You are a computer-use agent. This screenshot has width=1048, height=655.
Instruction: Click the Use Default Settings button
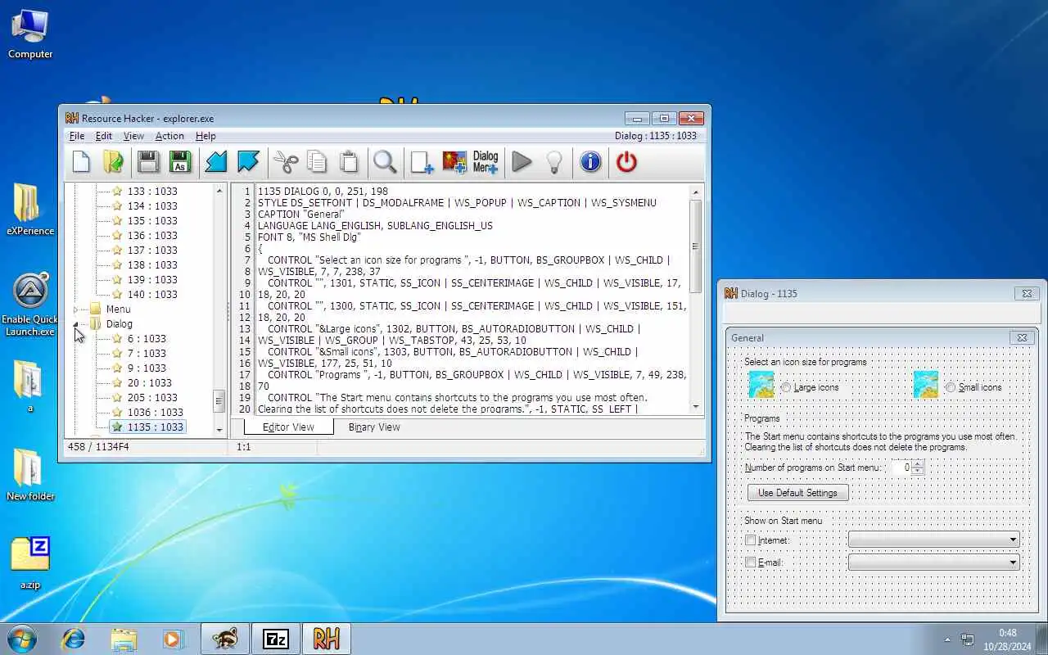coord(798,493)
